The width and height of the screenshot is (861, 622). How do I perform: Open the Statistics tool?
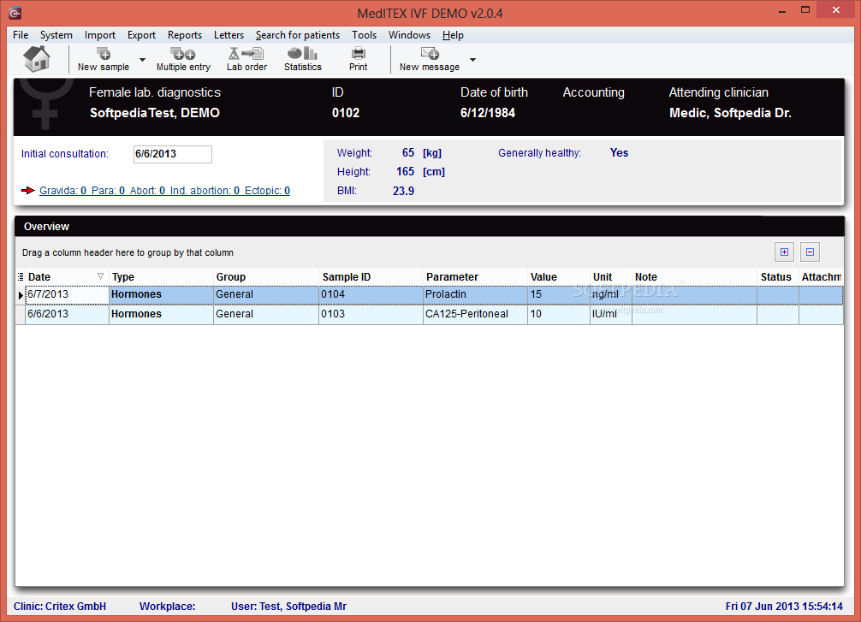pyautogui.click(x=303, y=59)
